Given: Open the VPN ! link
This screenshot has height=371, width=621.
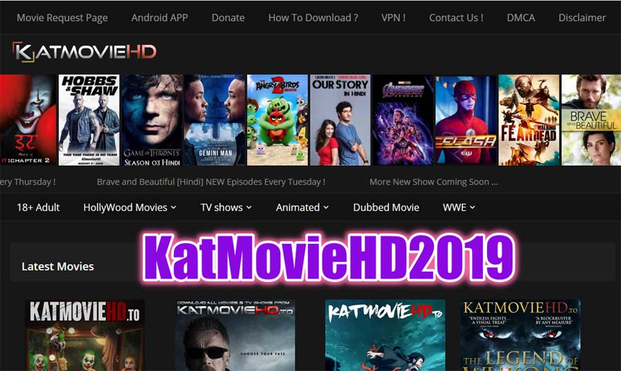Looking at the screenshot, I should [x=393, y=18].
